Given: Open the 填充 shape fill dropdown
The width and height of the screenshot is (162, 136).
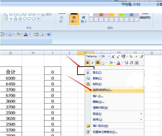Looking at the screenshot, I should click(x=48, y=15).
